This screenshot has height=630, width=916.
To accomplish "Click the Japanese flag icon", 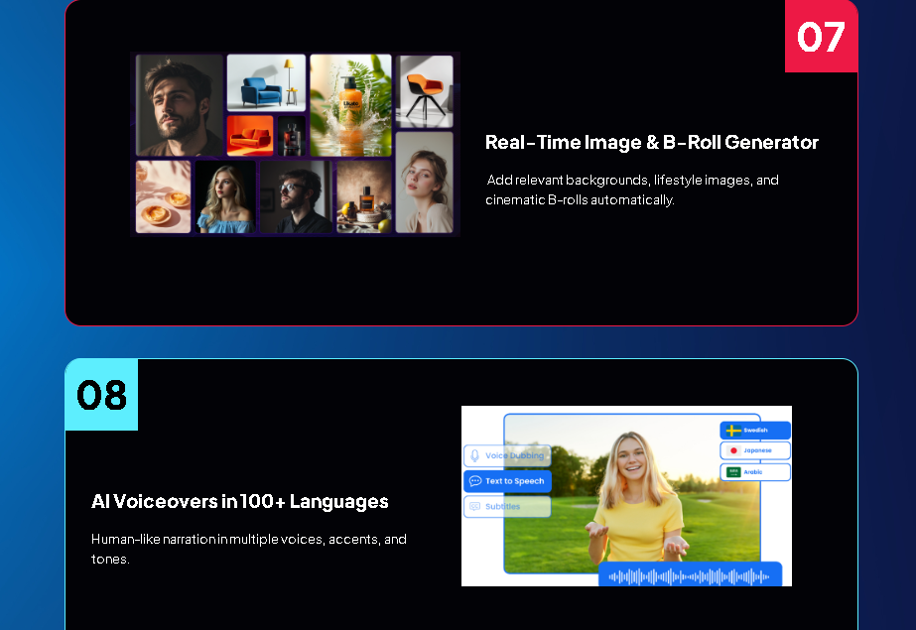I will 733,450.
